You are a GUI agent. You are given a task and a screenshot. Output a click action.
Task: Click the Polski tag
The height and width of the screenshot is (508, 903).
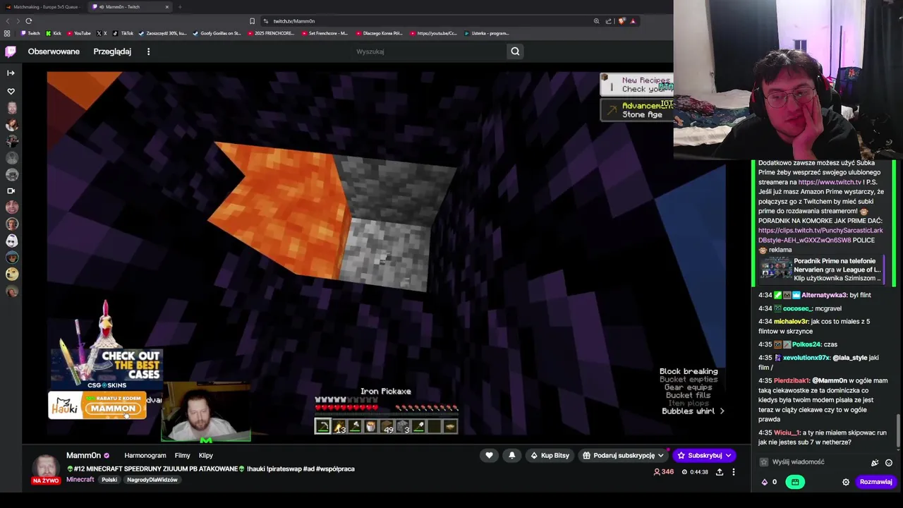coord(109,480)
